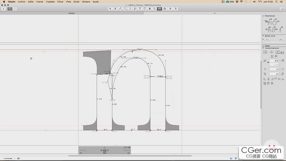Click the intersect boolean operation icon
Viewport: 286px width, 161px height.
pyautogui.click(x=272, y=83)
